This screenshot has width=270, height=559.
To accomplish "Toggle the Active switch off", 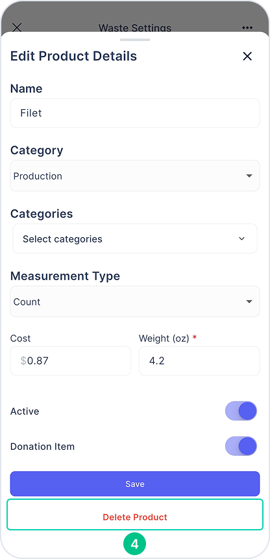I will click(241, 411).
